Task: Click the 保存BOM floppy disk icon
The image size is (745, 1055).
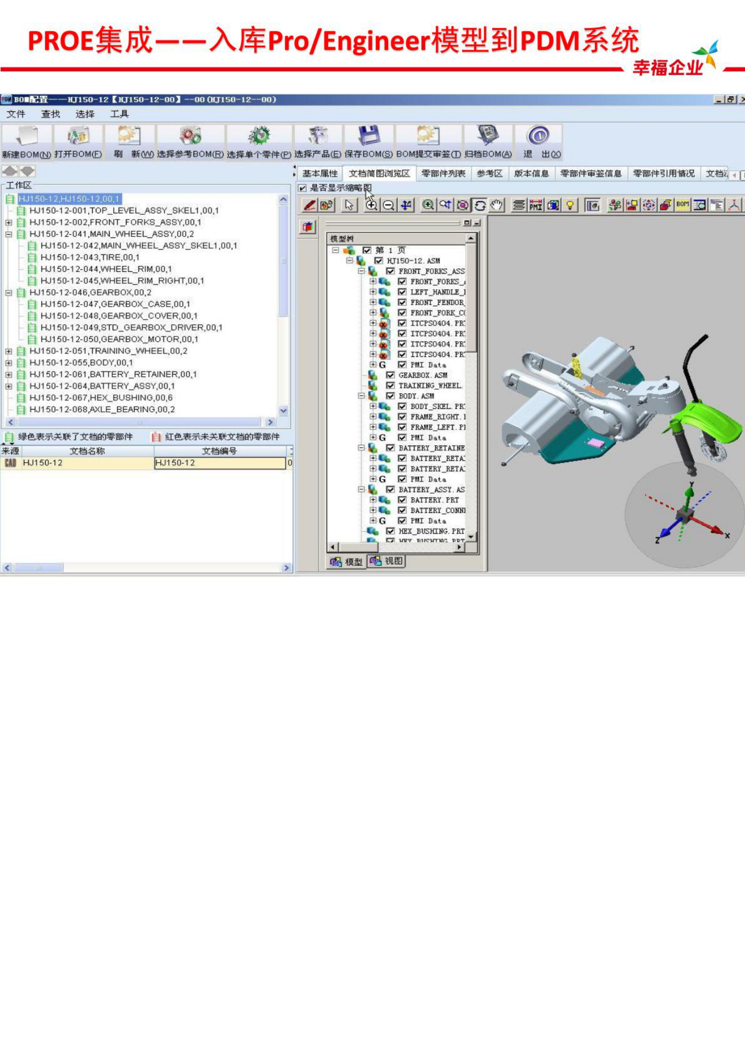Action: 369,137
